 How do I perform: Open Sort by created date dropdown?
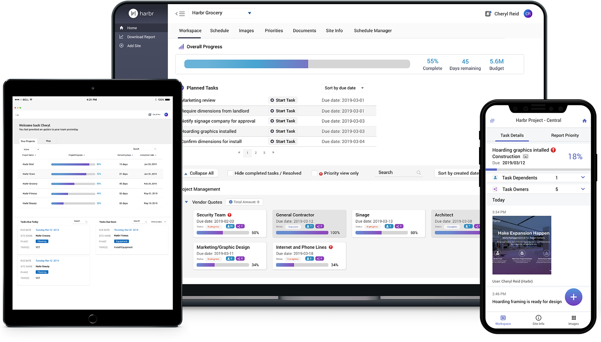[457, 173]
